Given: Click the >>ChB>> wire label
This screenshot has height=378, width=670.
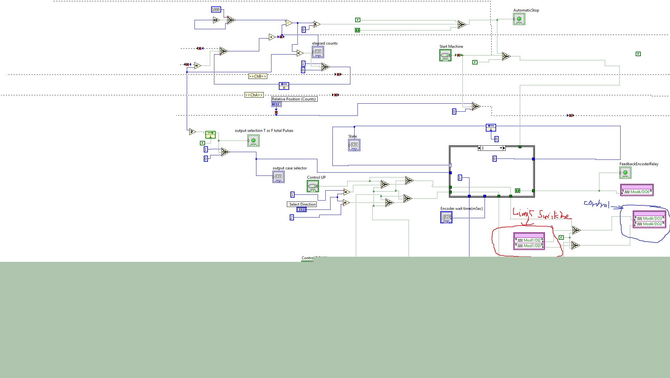Looking at the screenshot, I should click(x=258, y=76).
